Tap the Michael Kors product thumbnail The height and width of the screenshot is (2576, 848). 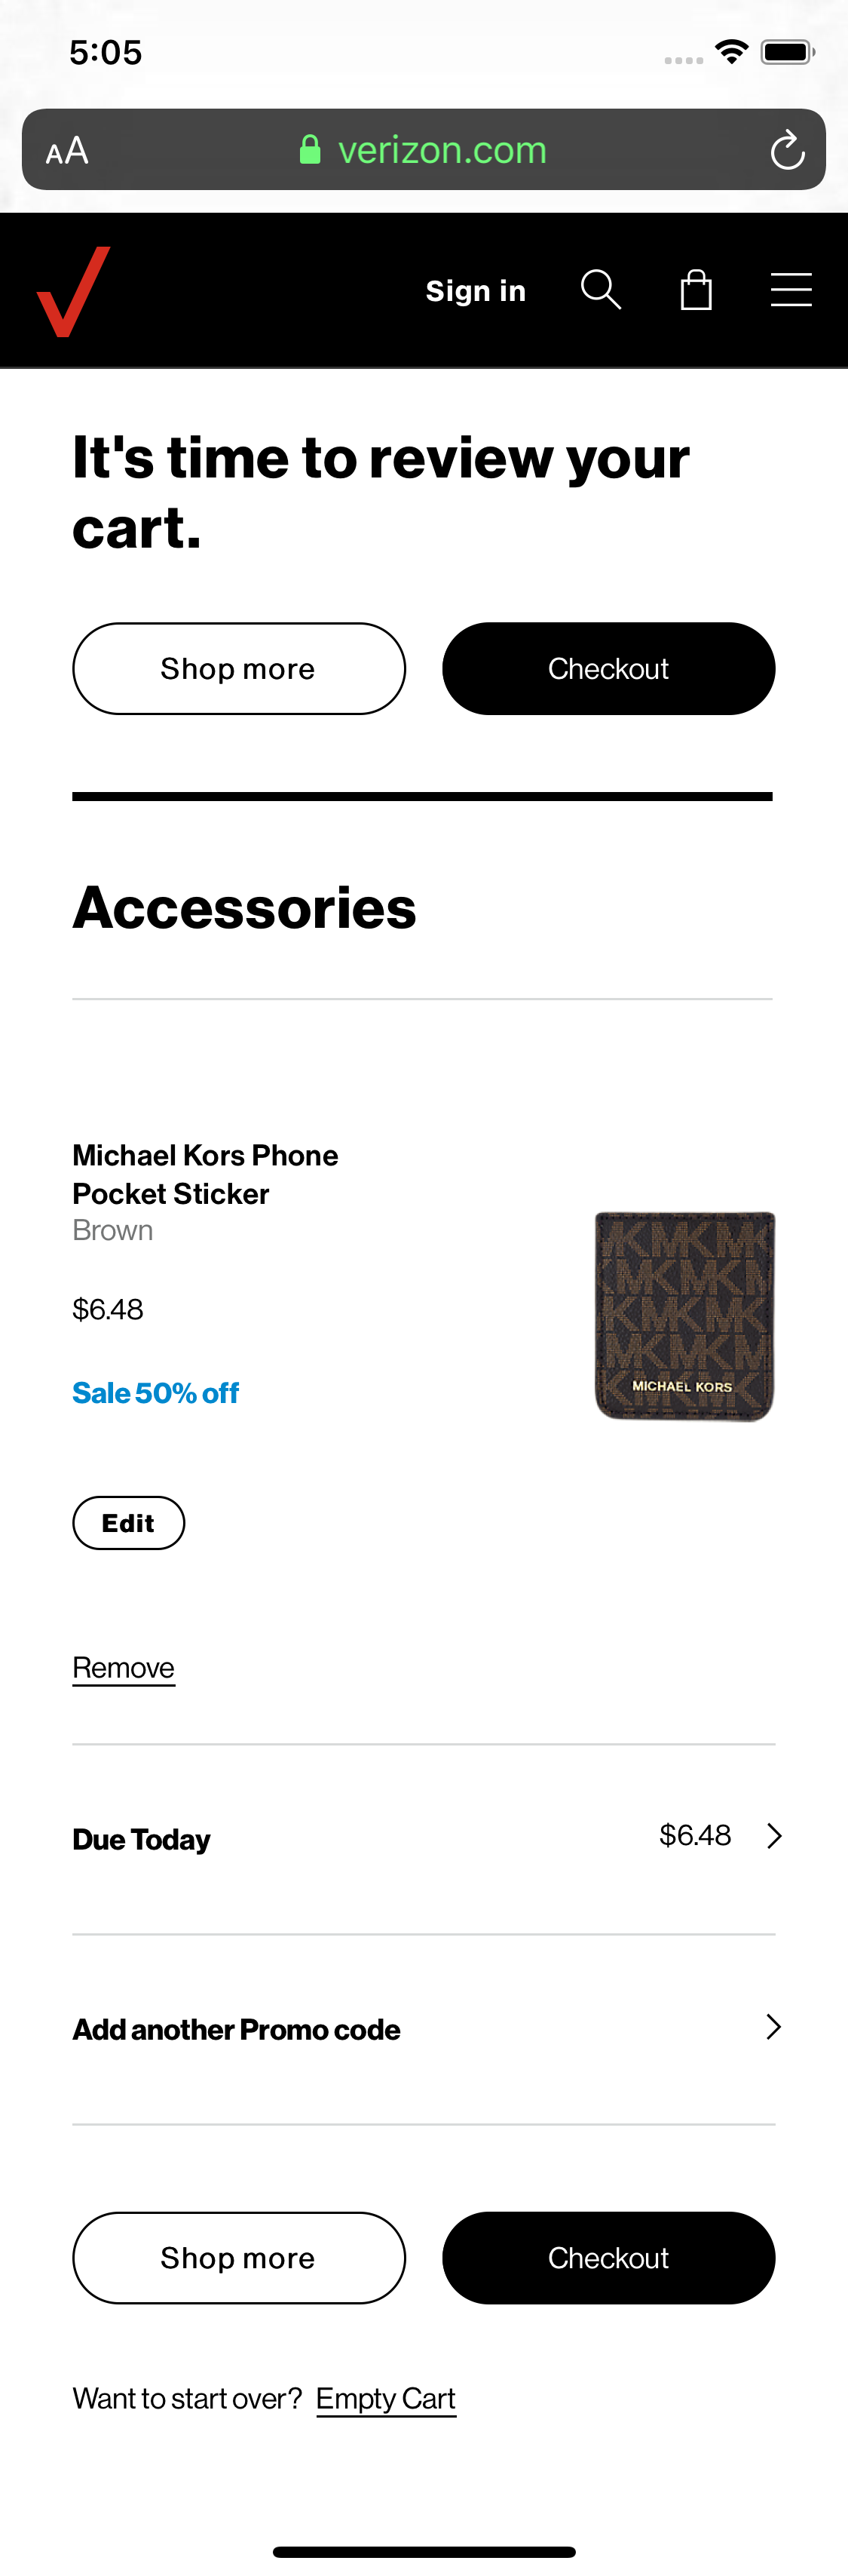tap(684, 1315)
